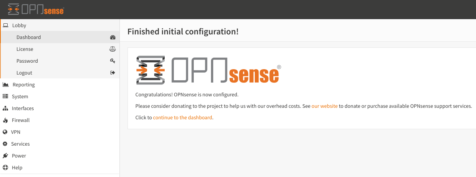Expand the Interfaces menu section

click(60, 108)
